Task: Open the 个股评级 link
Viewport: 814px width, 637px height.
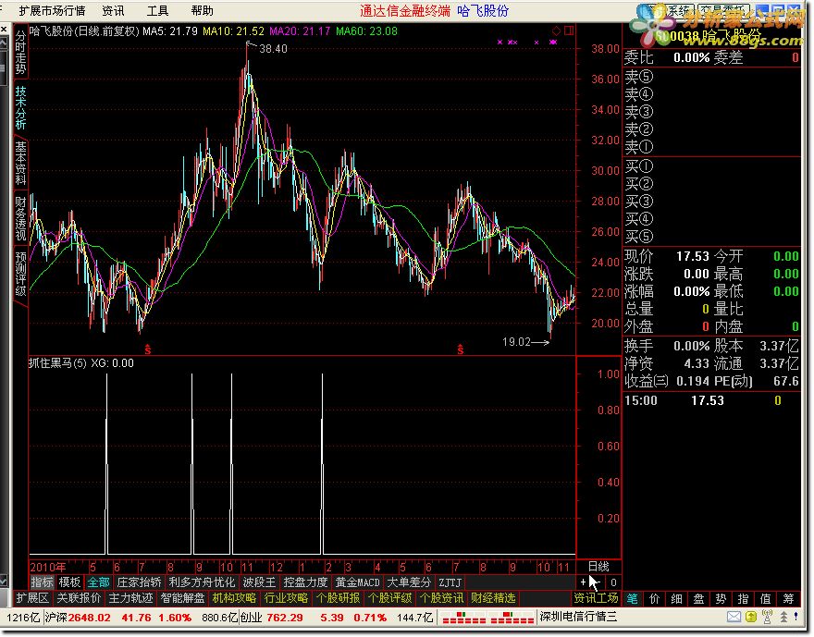Action: (x=389, y=598)
